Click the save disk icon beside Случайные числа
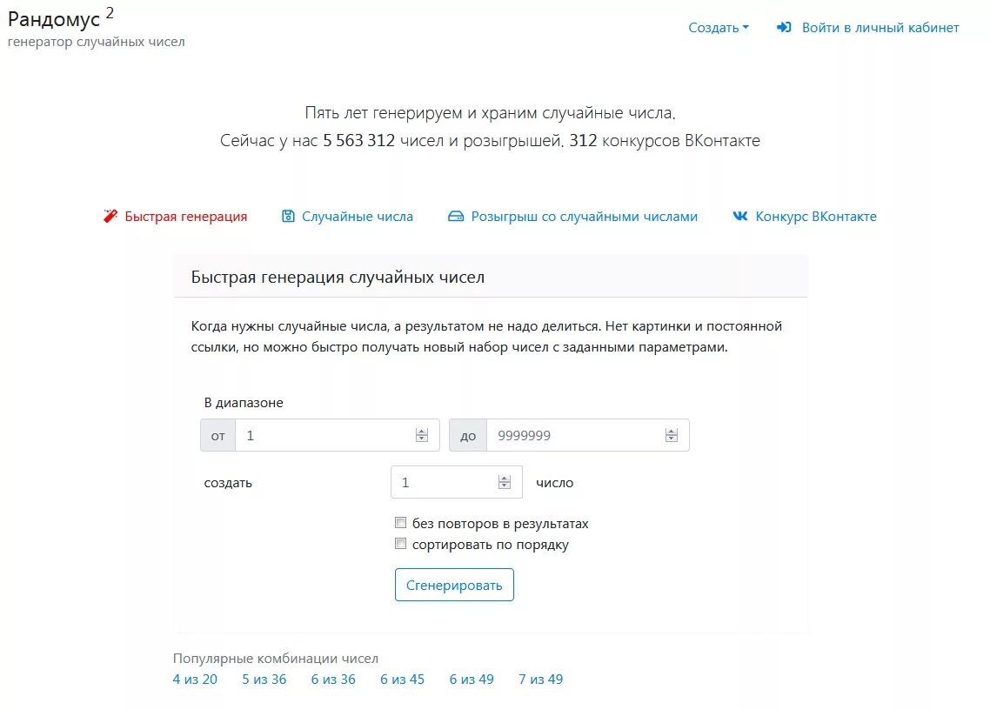990x710 pixels. tap(288, 216)
